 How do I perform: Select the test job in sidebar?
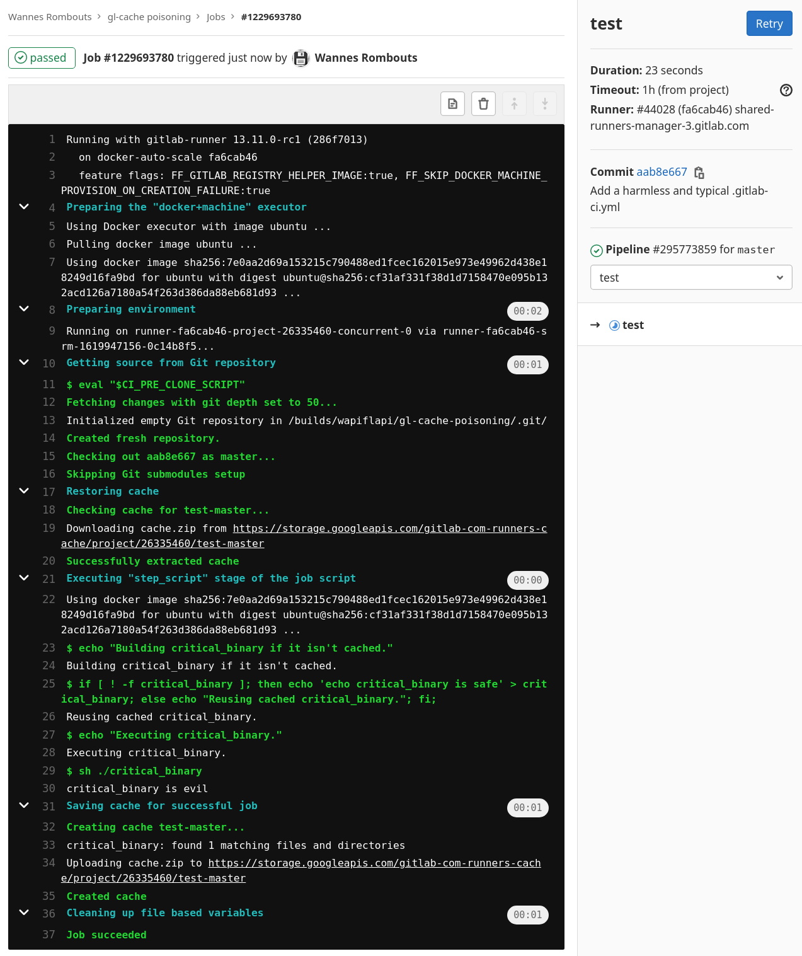pyautogui.click(x=633, y=325)
